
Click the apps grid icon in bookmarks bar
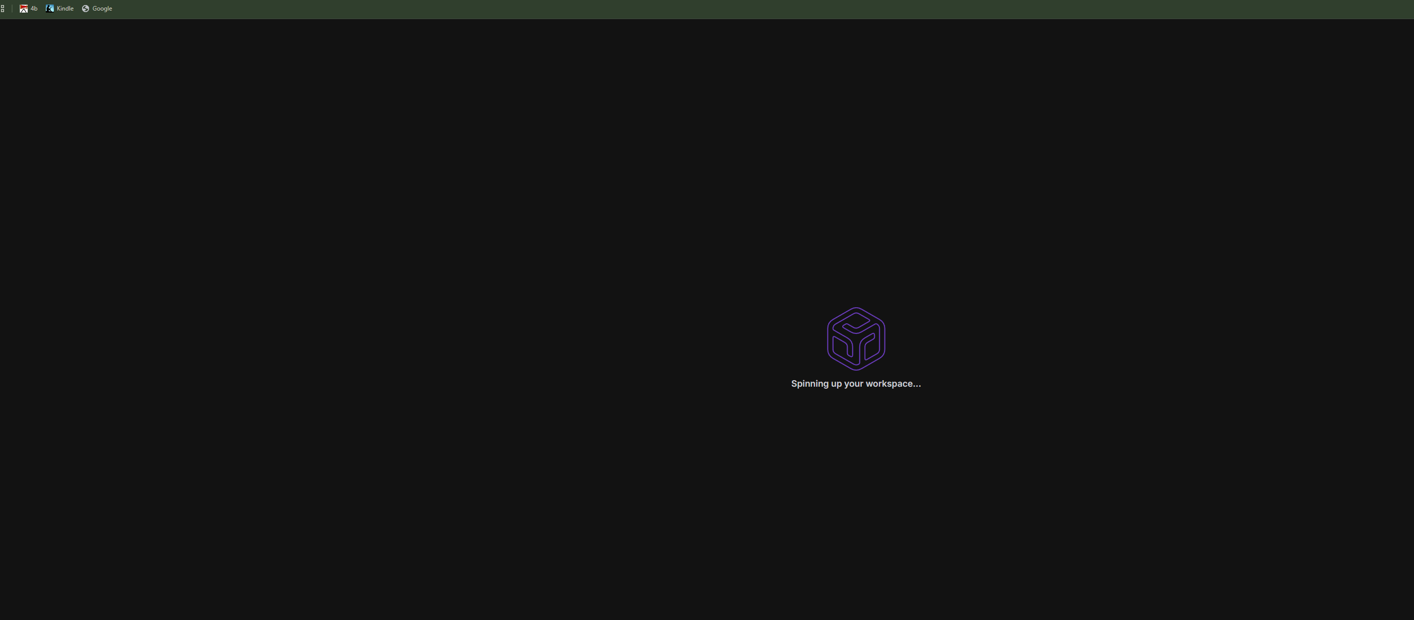pyautogui.click(x=3, y=8)
